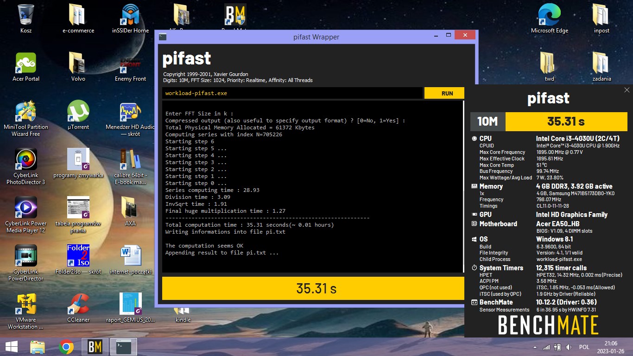
Task: Click the 35.31 s result bar at bottom
Action: [313, 288]
